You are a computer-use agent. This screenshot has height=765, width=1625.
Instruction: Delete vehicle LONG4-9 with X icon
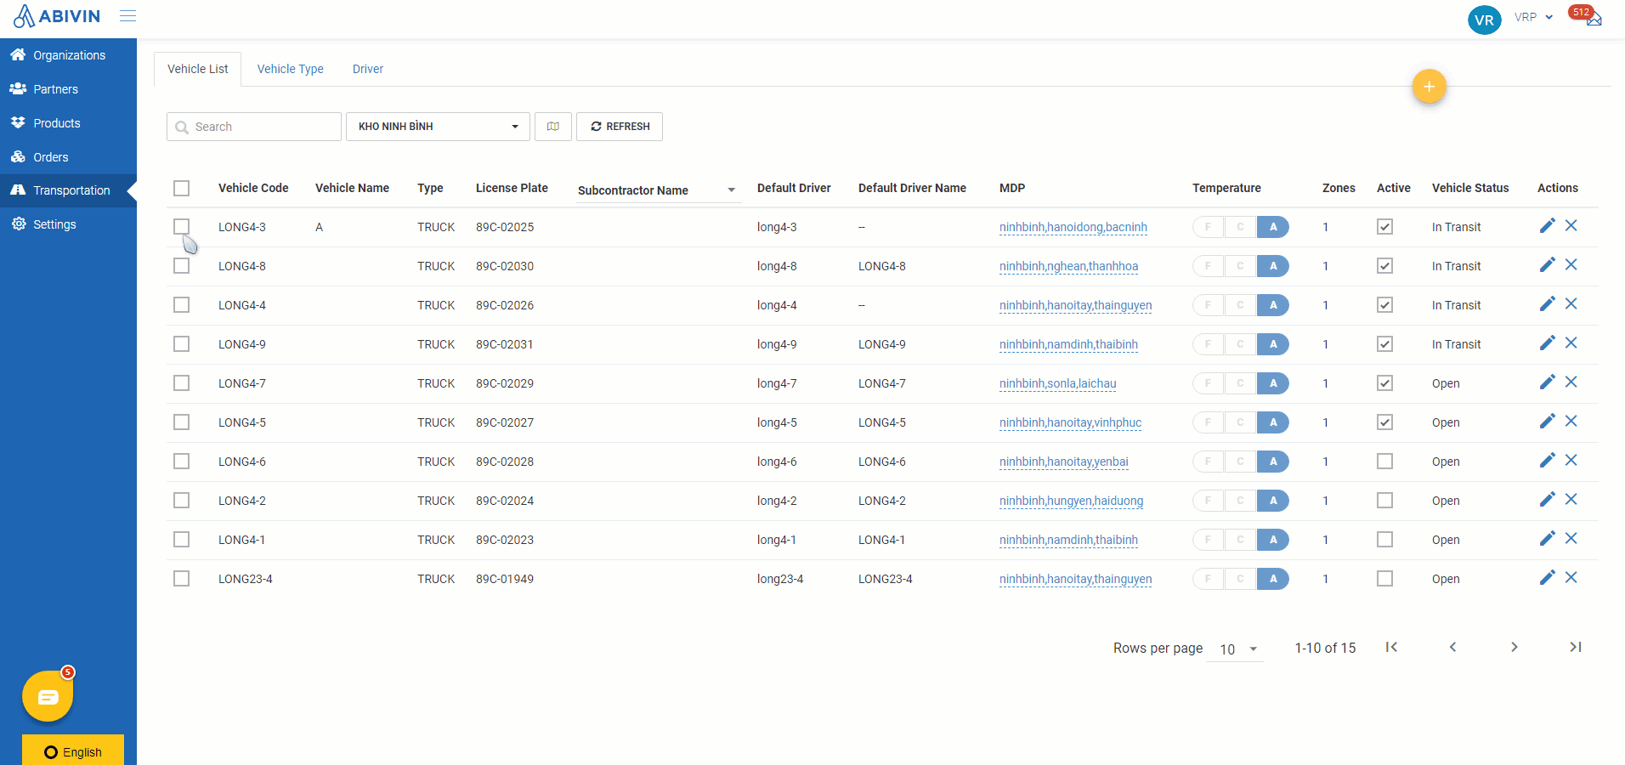pos(1571,343)
